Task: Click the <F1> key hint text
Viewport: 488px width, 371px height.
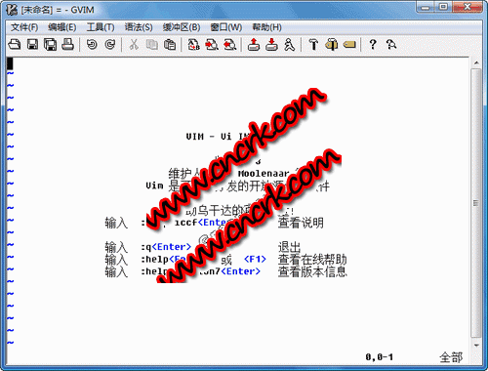Action: [255, 260]
